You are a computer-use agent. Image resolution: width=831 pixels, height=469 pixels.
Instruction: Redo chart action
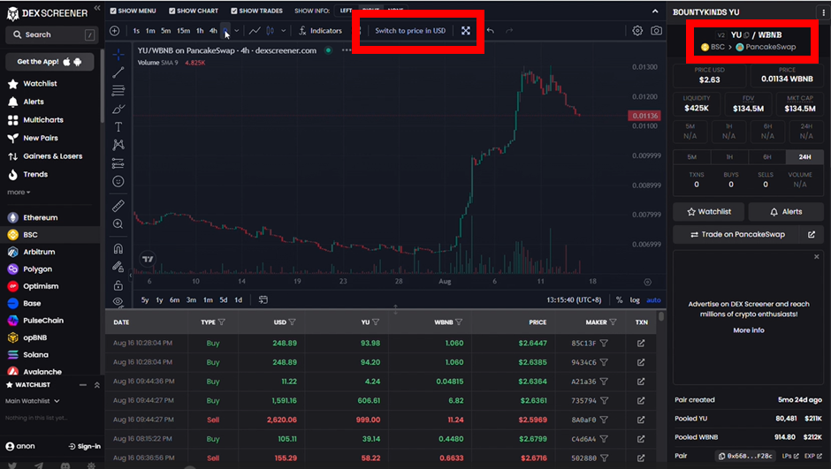[x=509, y=31]
